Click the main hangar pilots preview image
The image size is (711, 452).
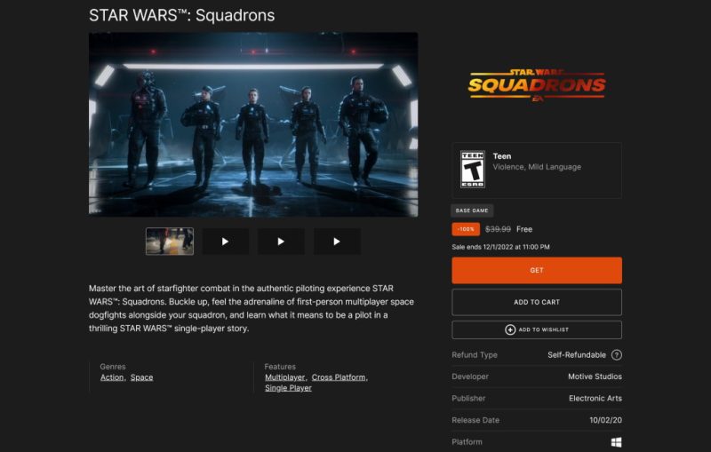253,124
